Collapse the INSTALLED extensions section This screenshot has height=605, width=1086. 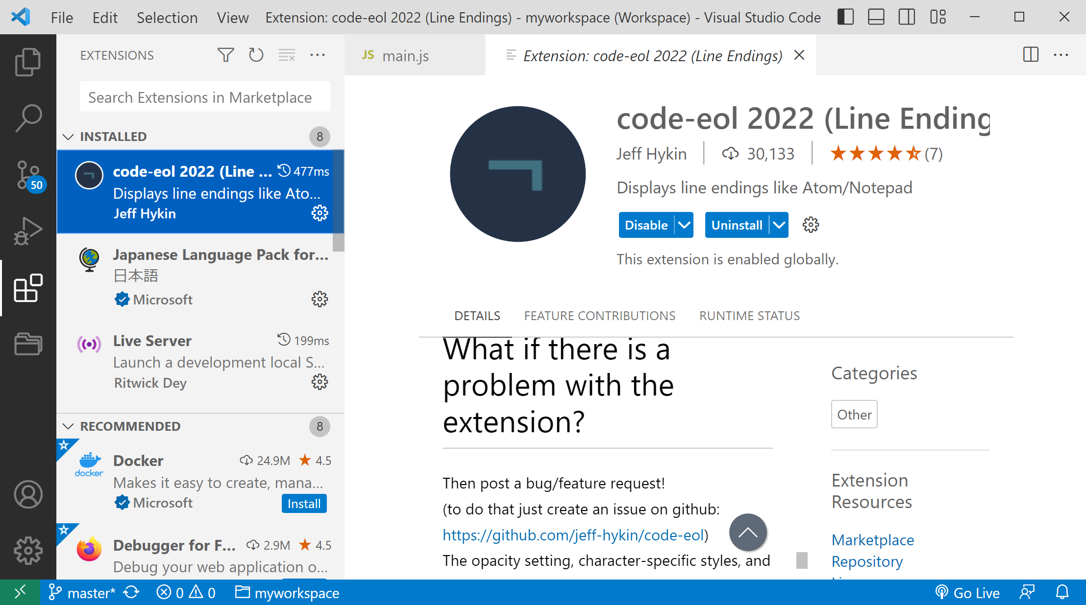pyautogui.click(x=68, y=137)
